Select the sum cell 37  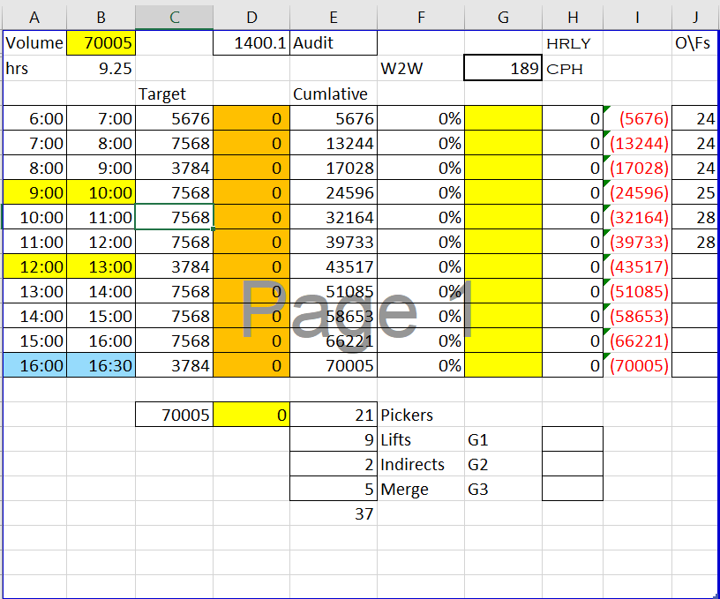pos(334,513)
